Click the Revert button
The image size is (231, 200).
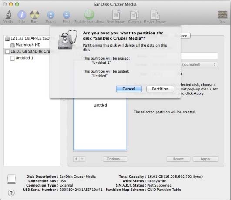[178, 159]
